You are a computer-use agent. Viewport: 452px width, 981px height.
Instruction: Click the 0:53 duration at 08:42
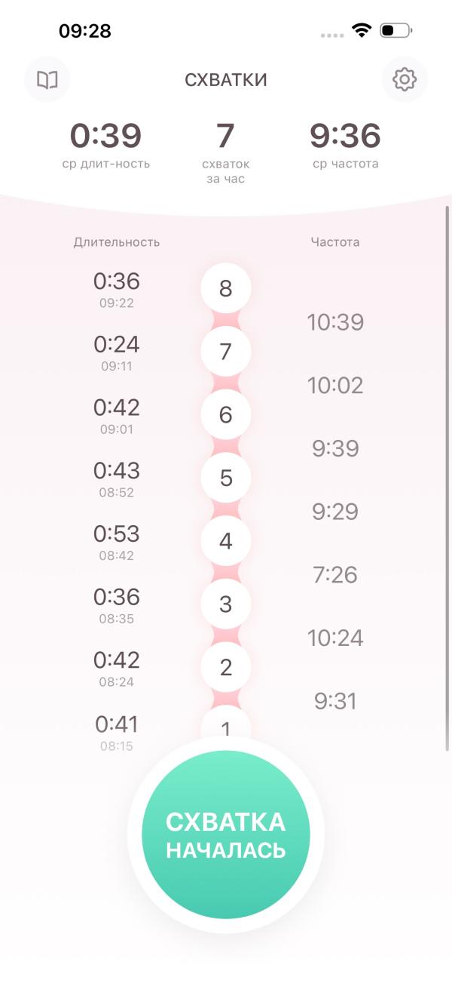pyautogui.click(x=117, y=541)
